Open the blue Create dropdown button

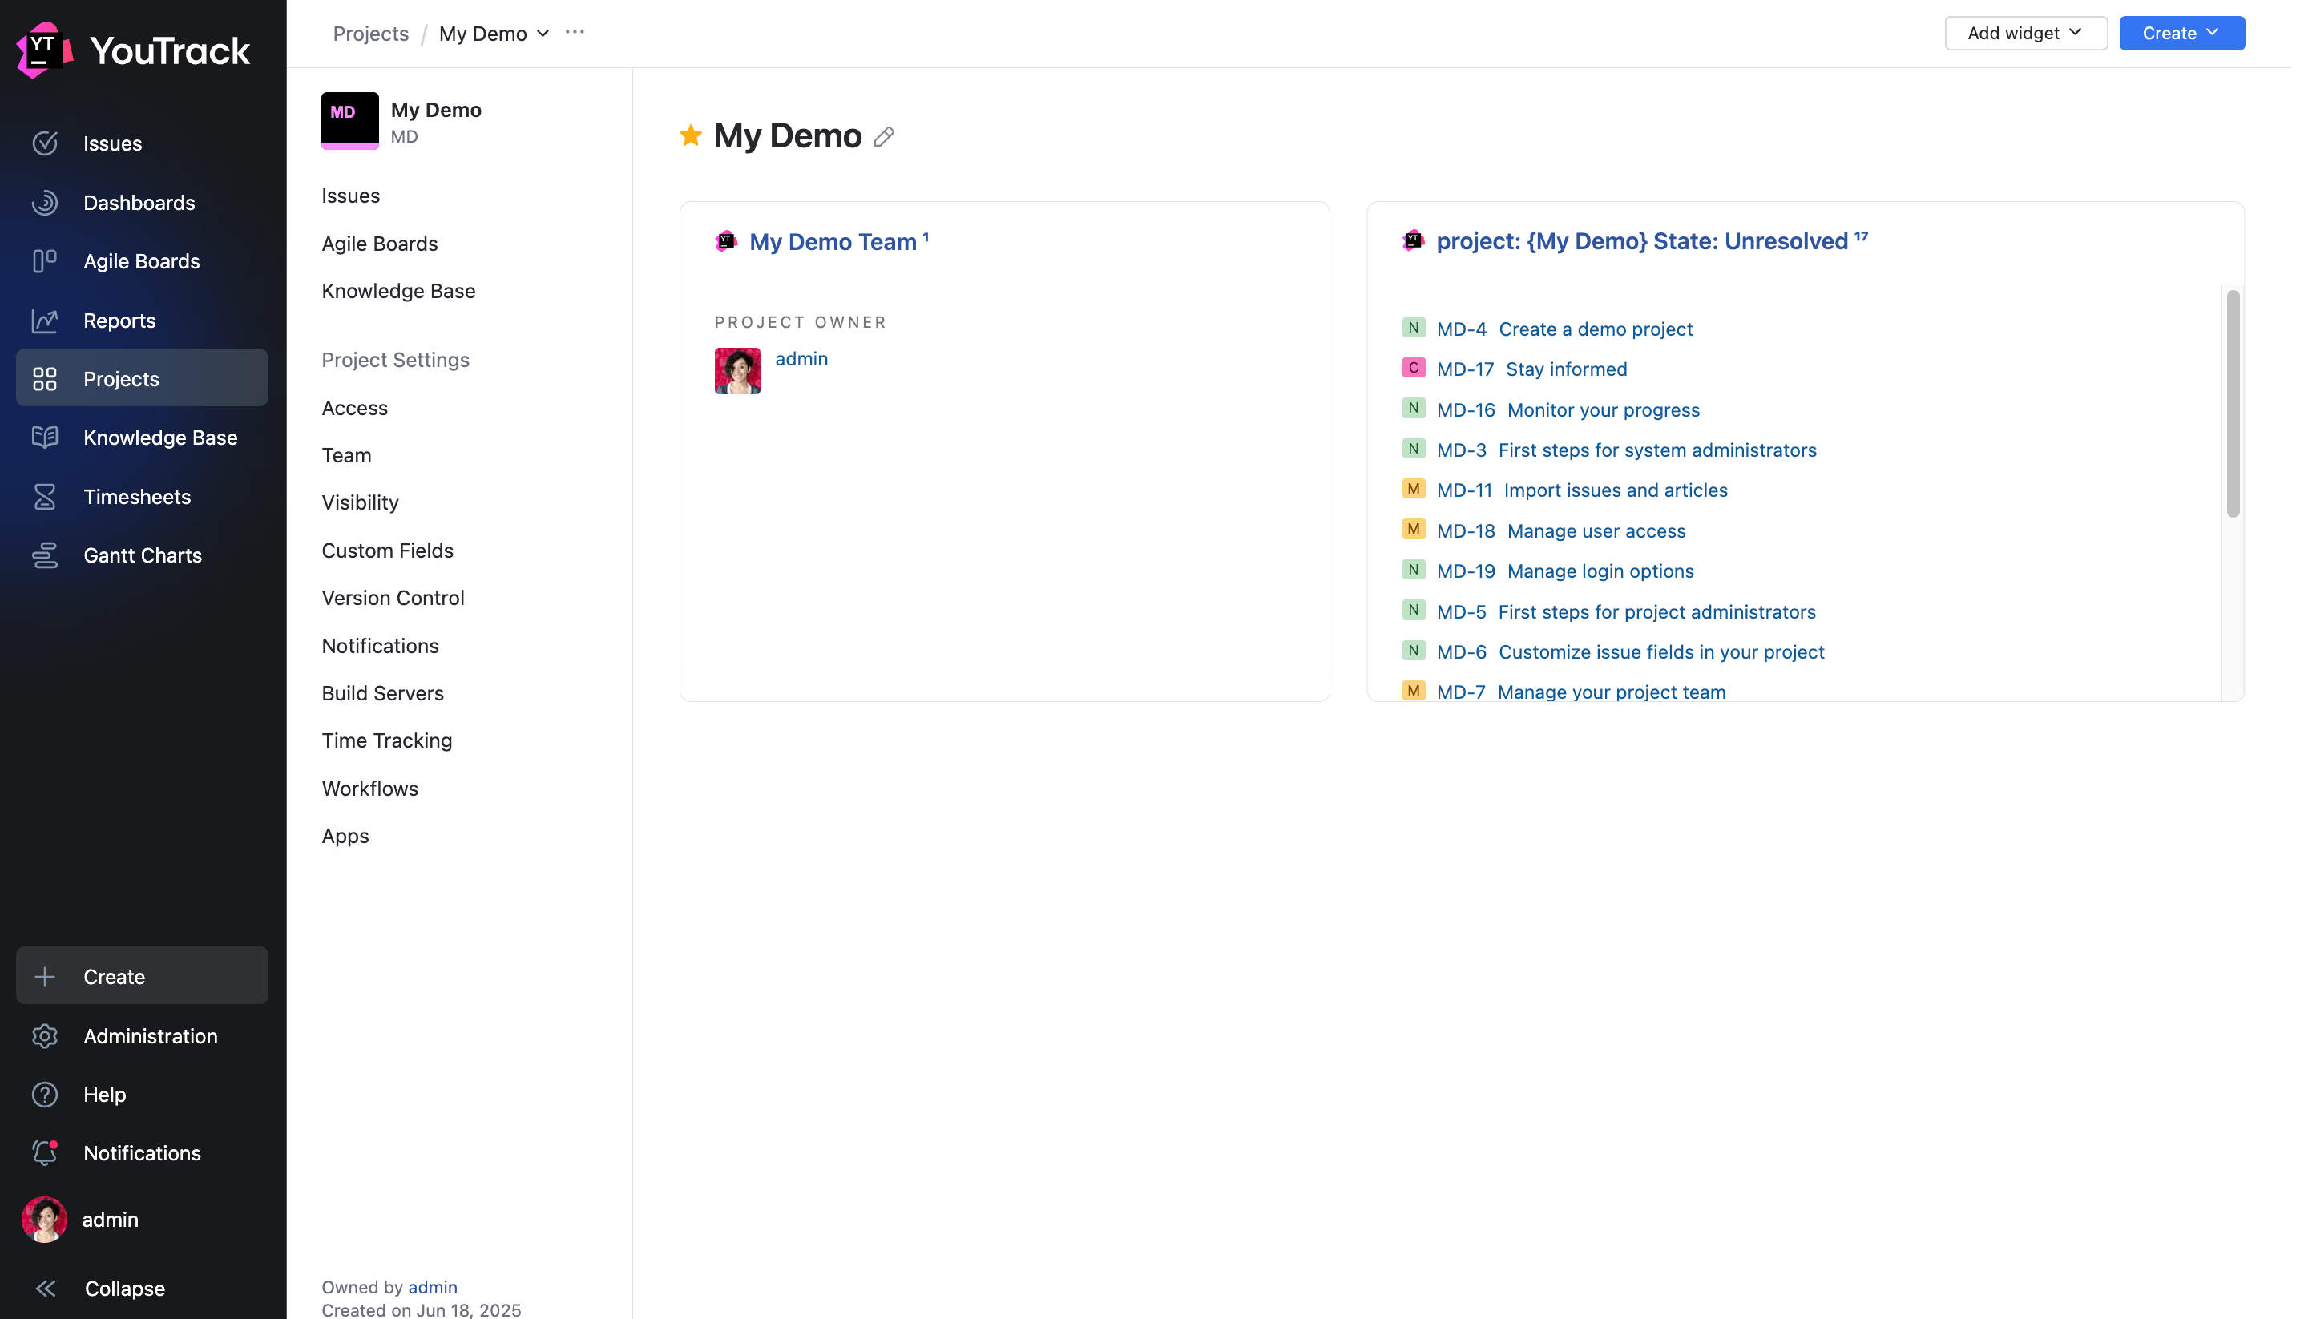[x=2181, y=34]
